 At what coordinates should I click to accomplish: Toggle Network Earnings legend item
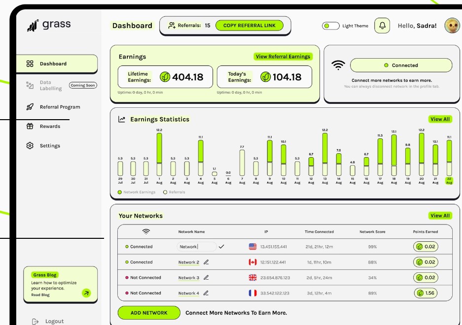(x=137, y=192)
